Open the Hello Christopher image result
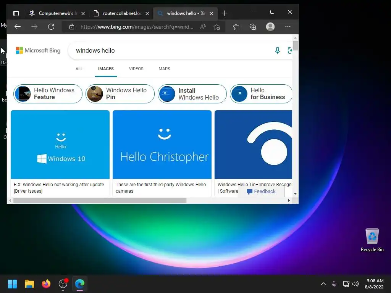 (162, 145)
